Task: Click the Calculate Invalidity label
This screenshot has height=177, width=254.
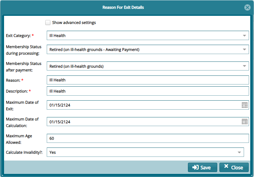Action: [x=24, y=153]
